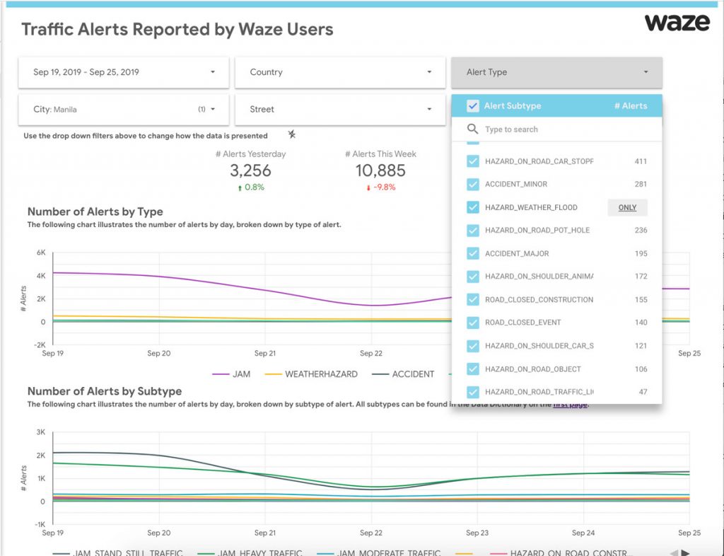Expand the Street filter dropdown
Viewport: 724px width, 556px height.
point(340,110)
